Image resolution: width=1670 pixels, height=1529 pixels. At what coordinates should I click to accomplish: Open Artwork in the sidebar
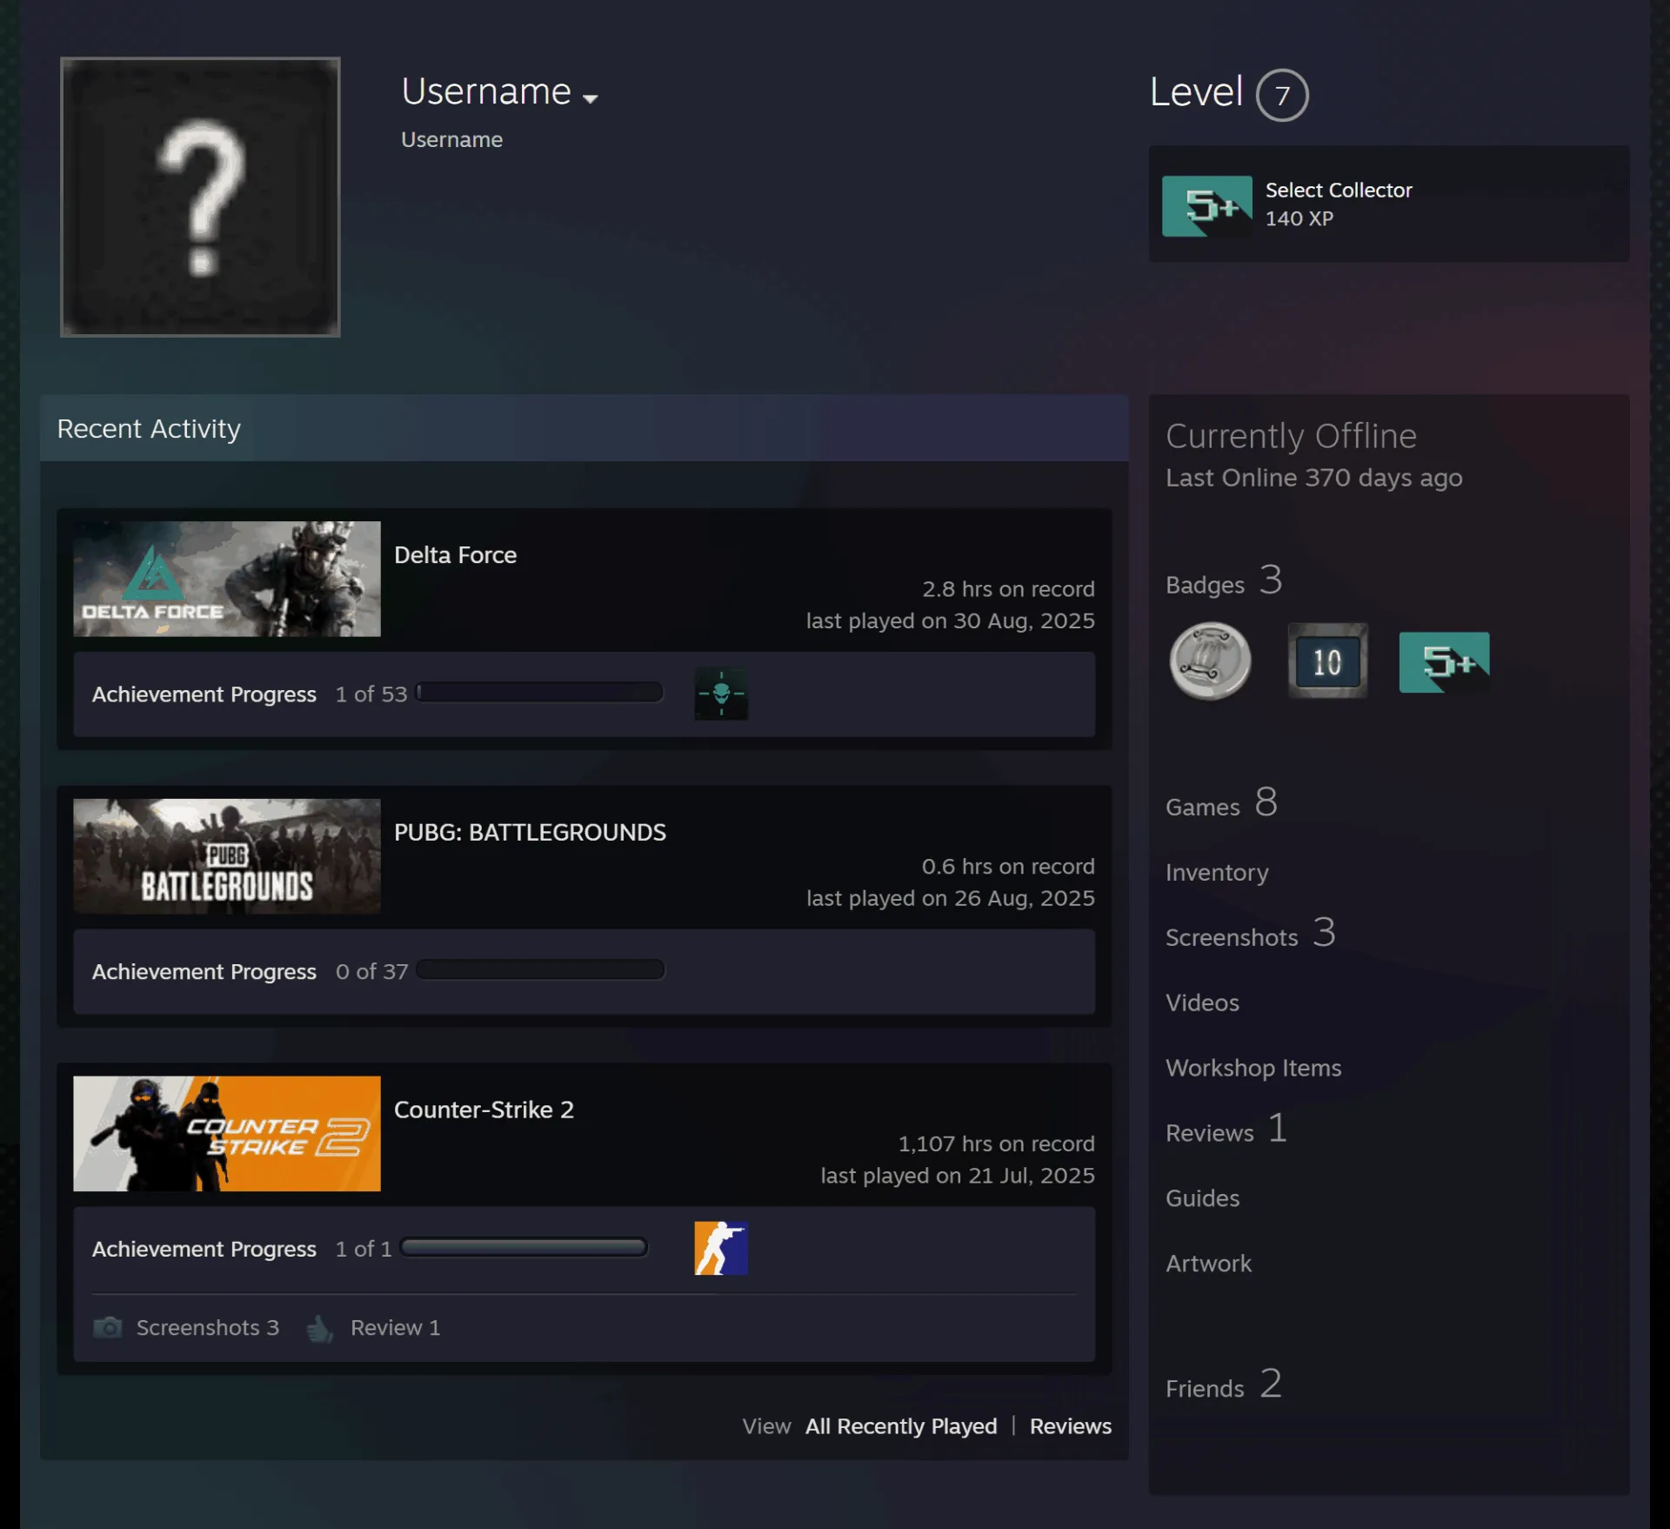coord(1208,1264)
